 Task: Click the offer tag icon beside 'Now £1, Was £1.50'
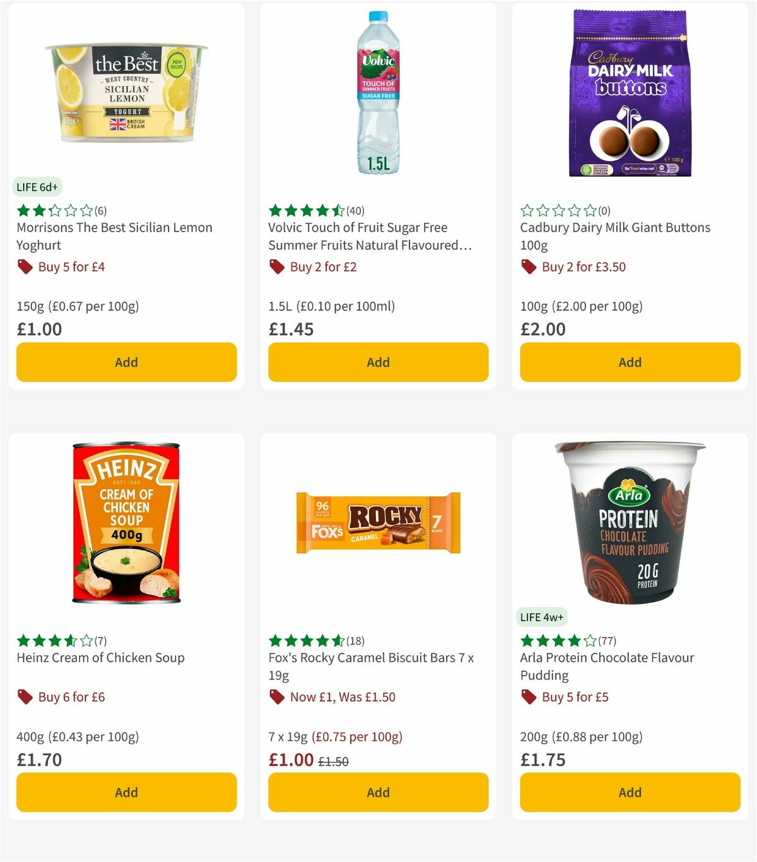click(276, 697)
